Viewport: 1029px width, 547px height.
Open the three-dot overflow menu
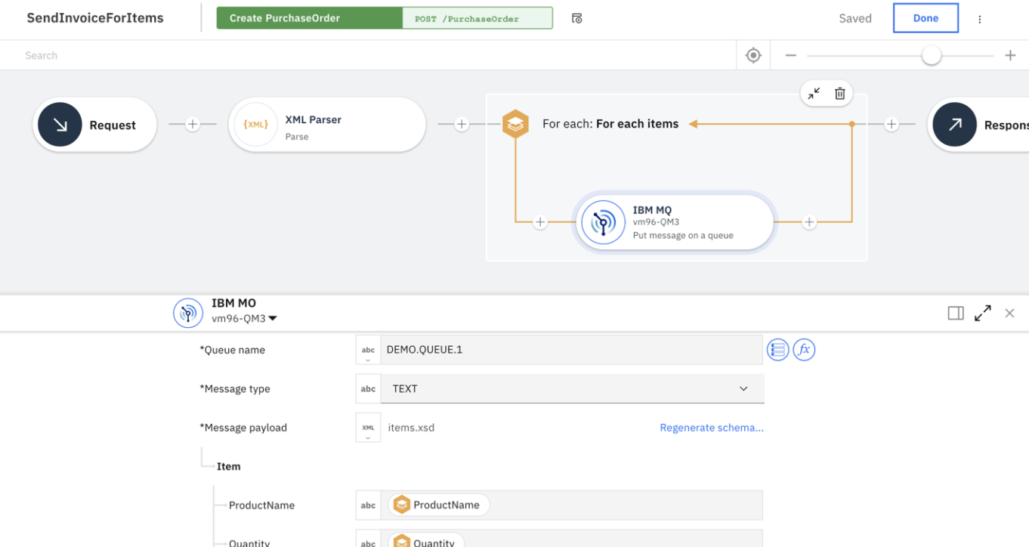coord(980,19)
